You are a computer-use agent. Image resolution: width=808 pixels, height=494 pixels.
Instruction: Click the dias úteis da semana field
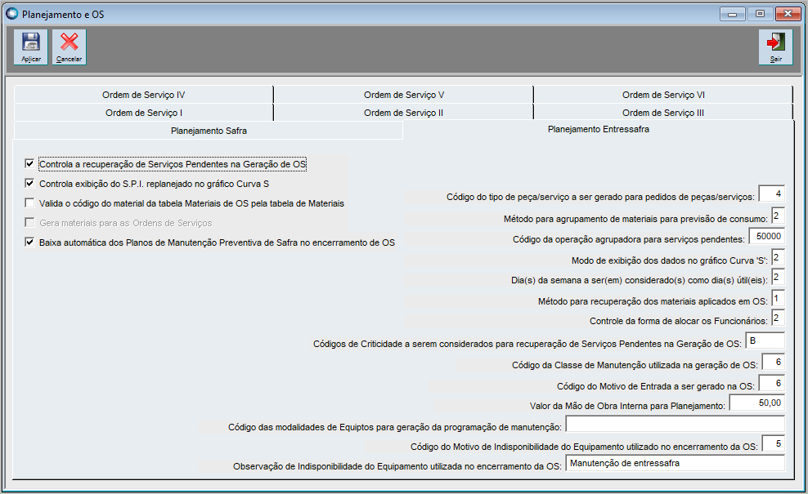pyautogui.click(x=778, y=278)
